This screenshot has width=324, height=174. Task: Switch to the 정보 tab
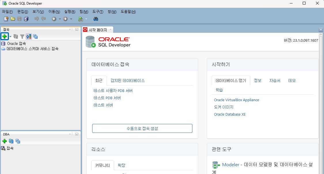(x=258, y=81)
